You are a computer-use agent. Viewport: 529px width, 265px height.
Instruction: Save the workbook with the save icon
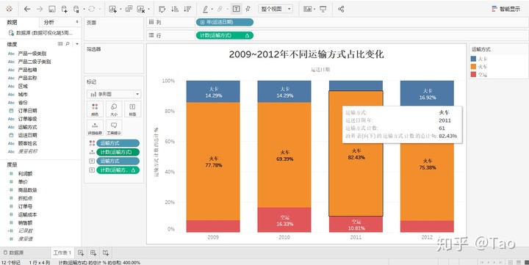point(51,9)
